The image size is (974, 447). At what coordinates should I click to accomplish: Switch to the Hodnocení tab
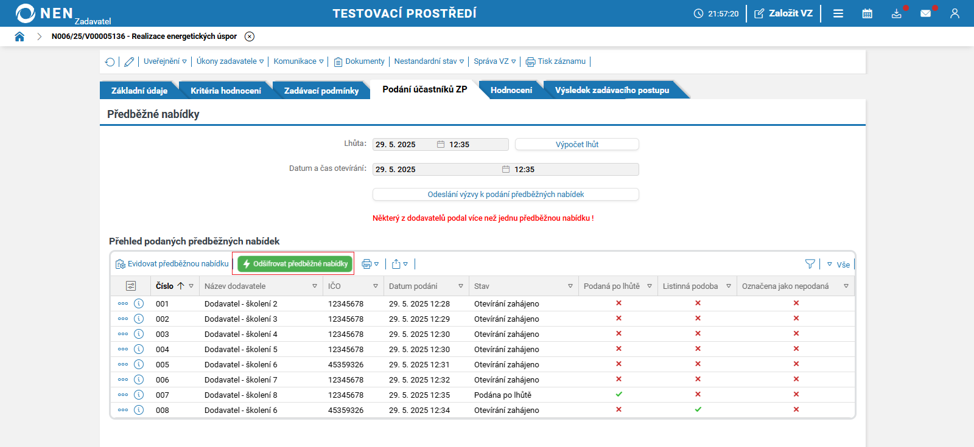[511, 90]
